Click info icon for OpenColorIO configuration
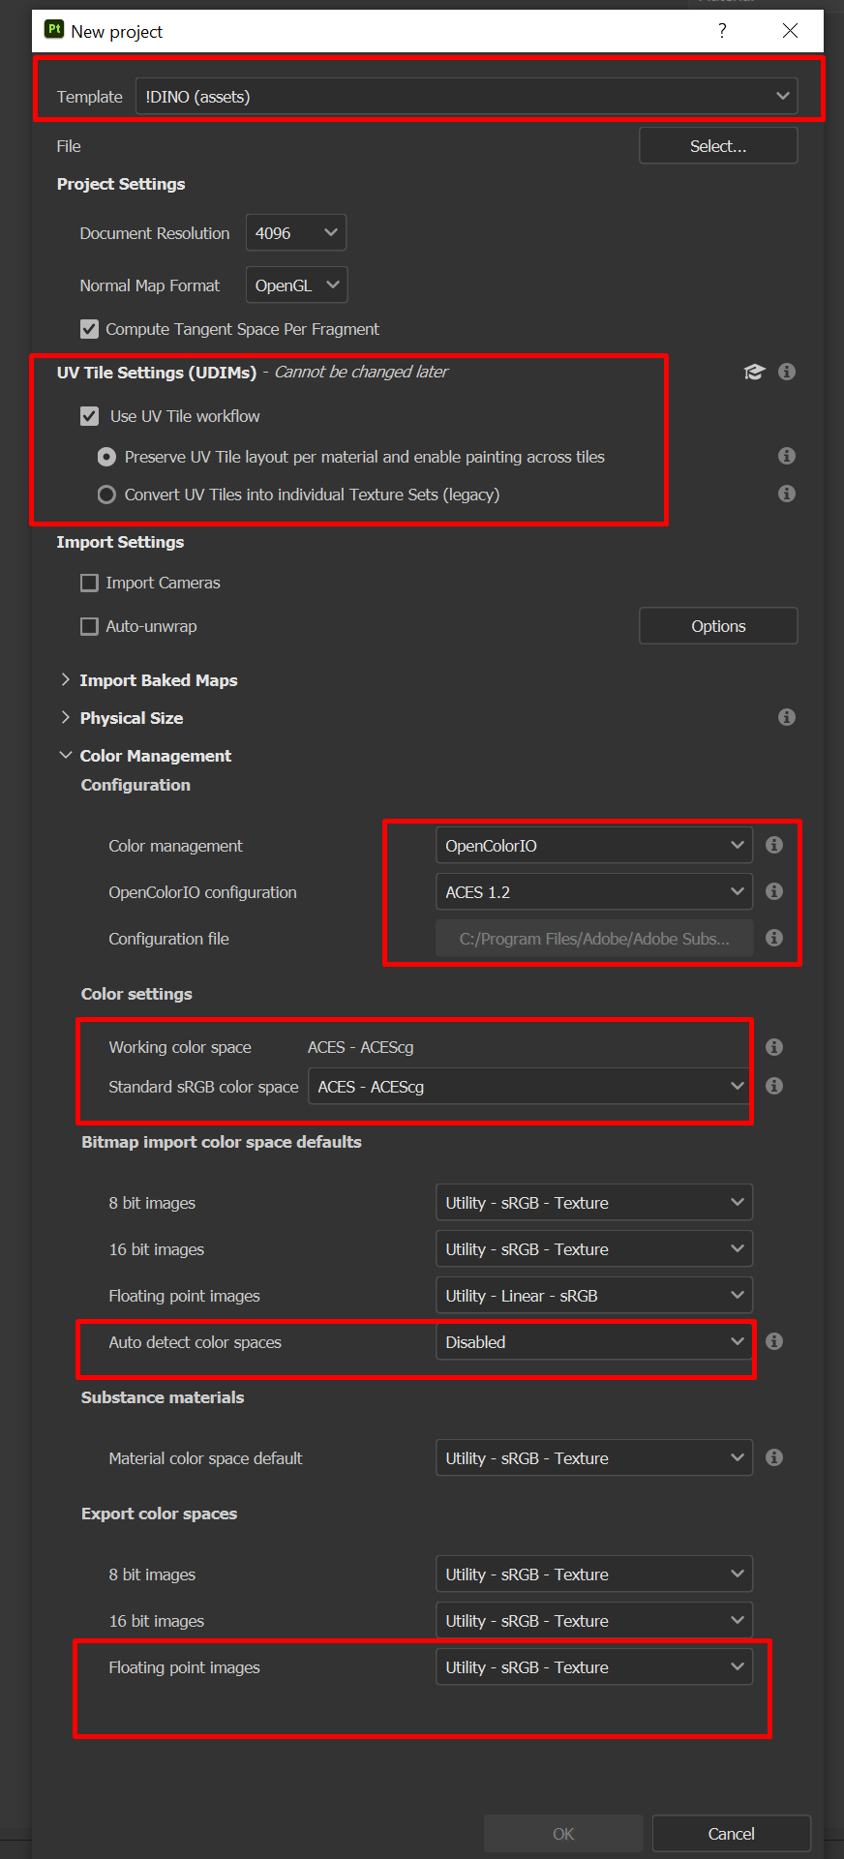 [774, 891]
